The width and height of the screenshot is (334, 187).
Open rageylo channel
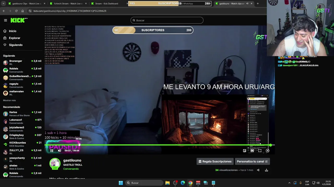click(x=22, y=85)
